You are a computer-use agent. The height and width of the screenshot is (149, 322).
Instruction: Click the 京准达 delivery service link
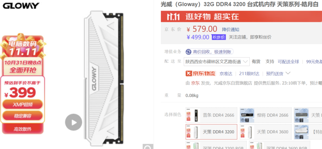click(x=226, y=74)
